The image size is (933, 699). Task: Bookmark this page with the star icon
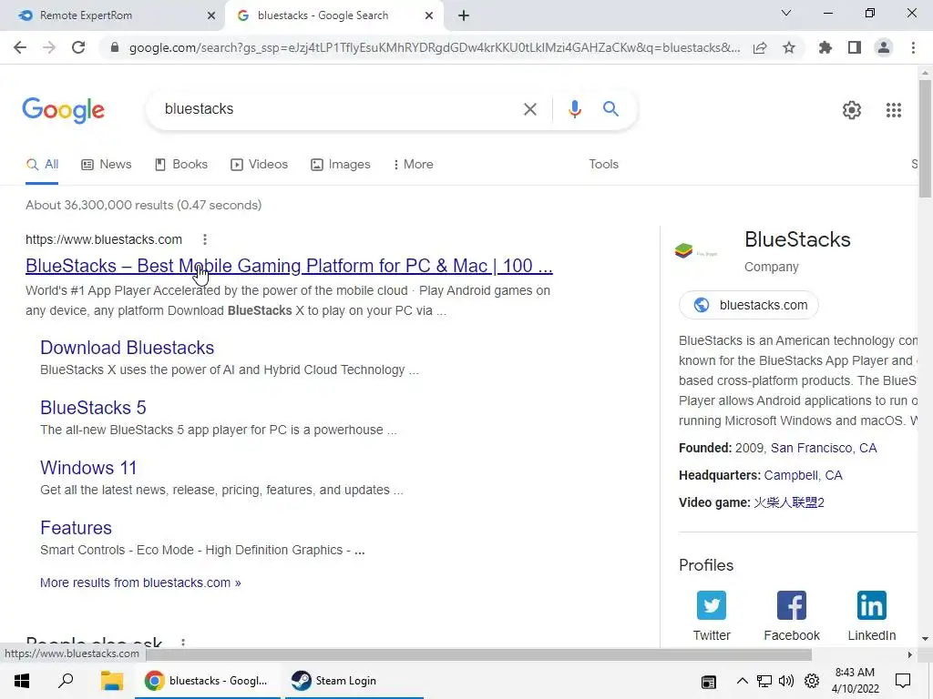coord(789,47)
